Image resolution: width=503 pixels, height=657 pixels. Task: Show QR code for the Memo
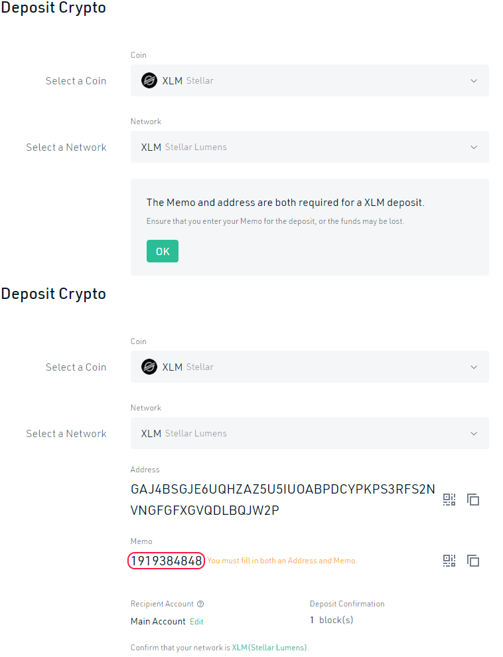coord(449,561)
